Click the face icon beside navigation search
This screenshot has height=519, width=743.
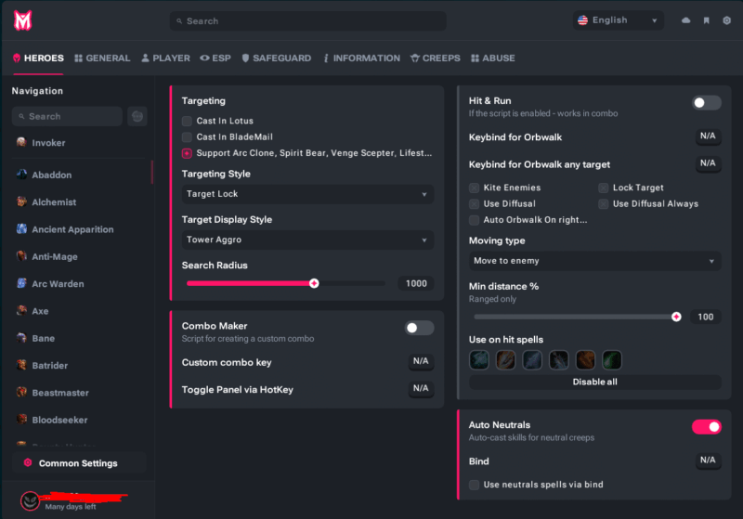(x=137, y=116)
